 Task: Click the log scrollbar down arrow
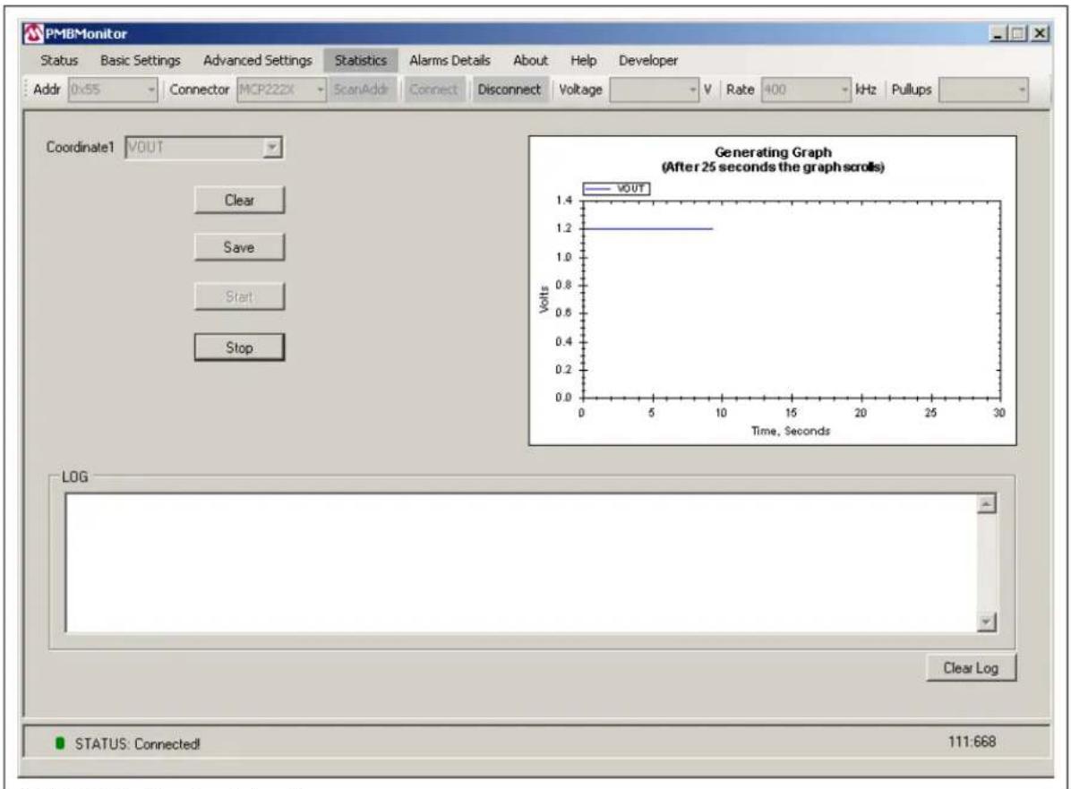coord(986,622)
